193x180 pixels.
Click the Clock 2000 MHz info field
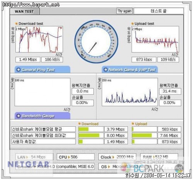pos(117,157)
